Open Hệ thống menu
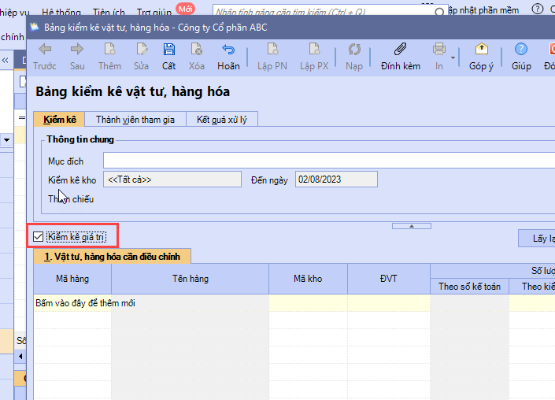The height and width of the screenshot is (400, 555). pos(61,13)
